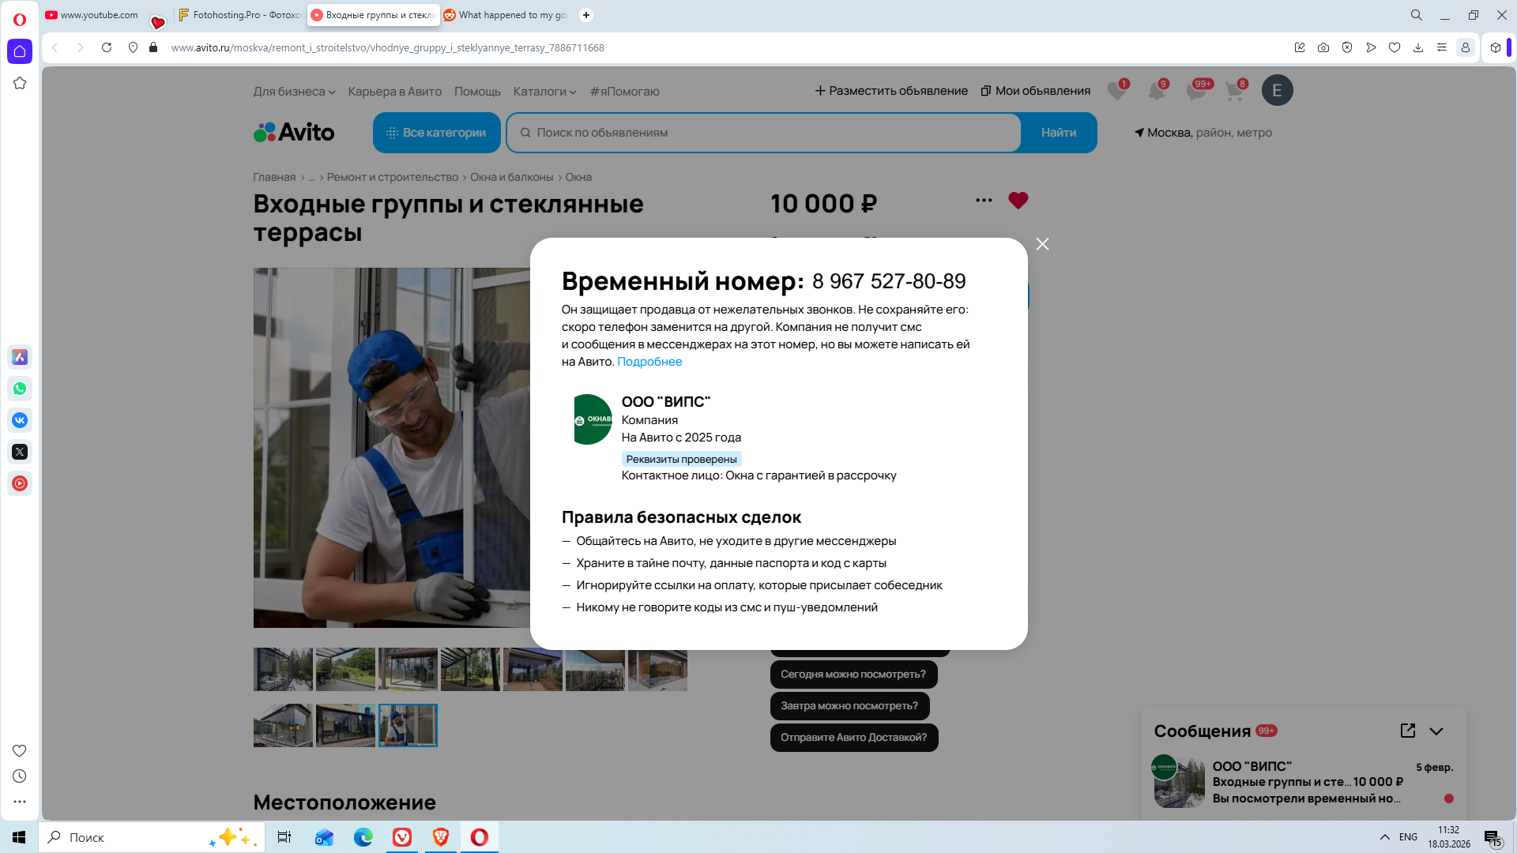Click the Opera snapshot camera icon
The height and width of the screenshot is (853, 1517).
(1323, 47)
